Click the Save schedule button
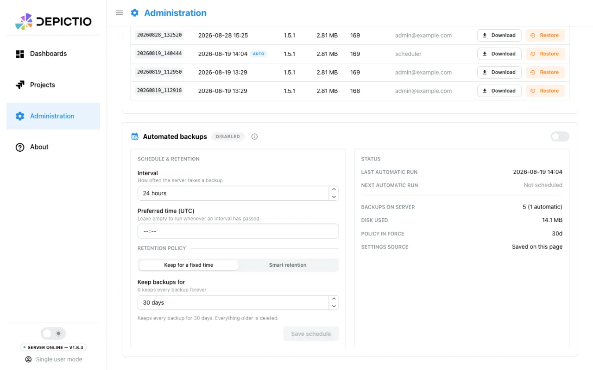 pos(311,334)
